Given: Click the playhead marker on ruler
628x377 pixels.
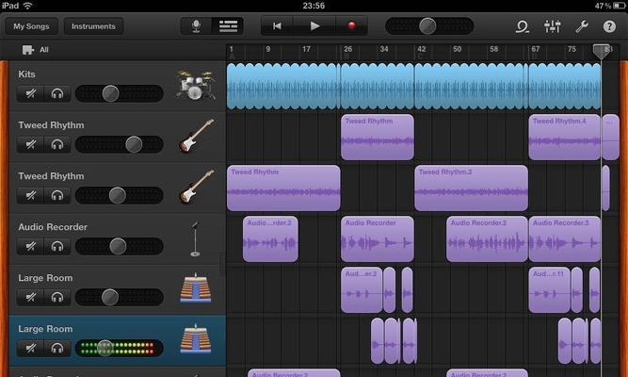Looking at the screenshot, I should click(x=601, y=51).
